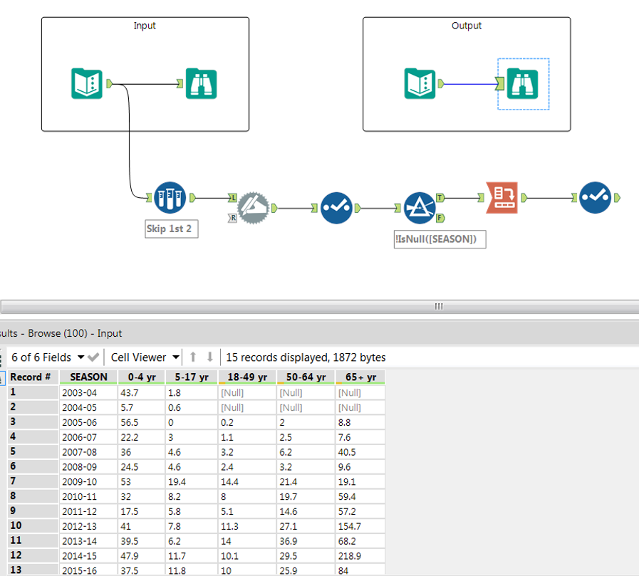Screen dimensions: 639x576
Task: Click the SEASON cell 2012-13
Action: coord(88,526)
